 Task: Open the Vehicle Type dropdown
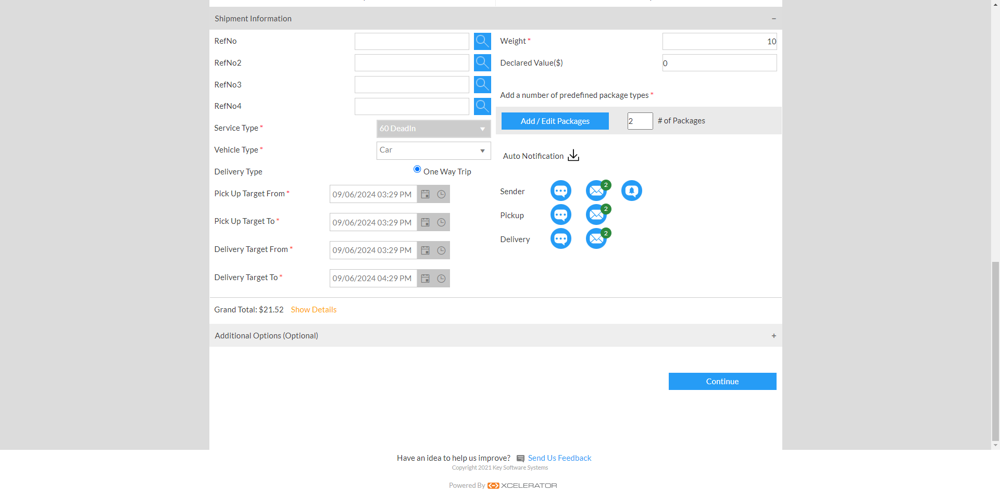click(433, 150)
